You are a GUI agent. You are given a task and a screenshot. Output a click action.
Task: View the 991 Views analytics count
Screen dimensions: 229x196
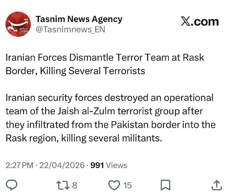pyautogui.click(x=108, y=165)
